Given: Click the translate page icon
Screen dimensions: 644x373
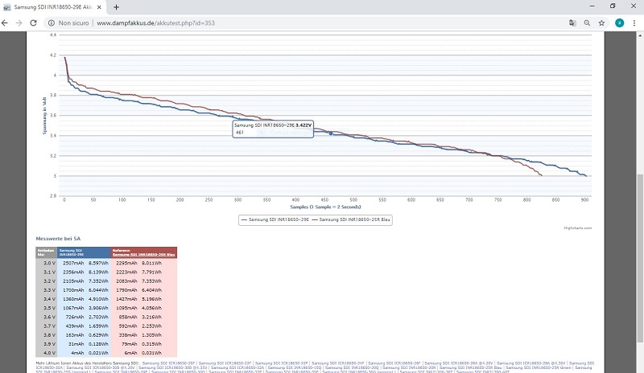Looking at the screenshot, I should pos(572,23).
